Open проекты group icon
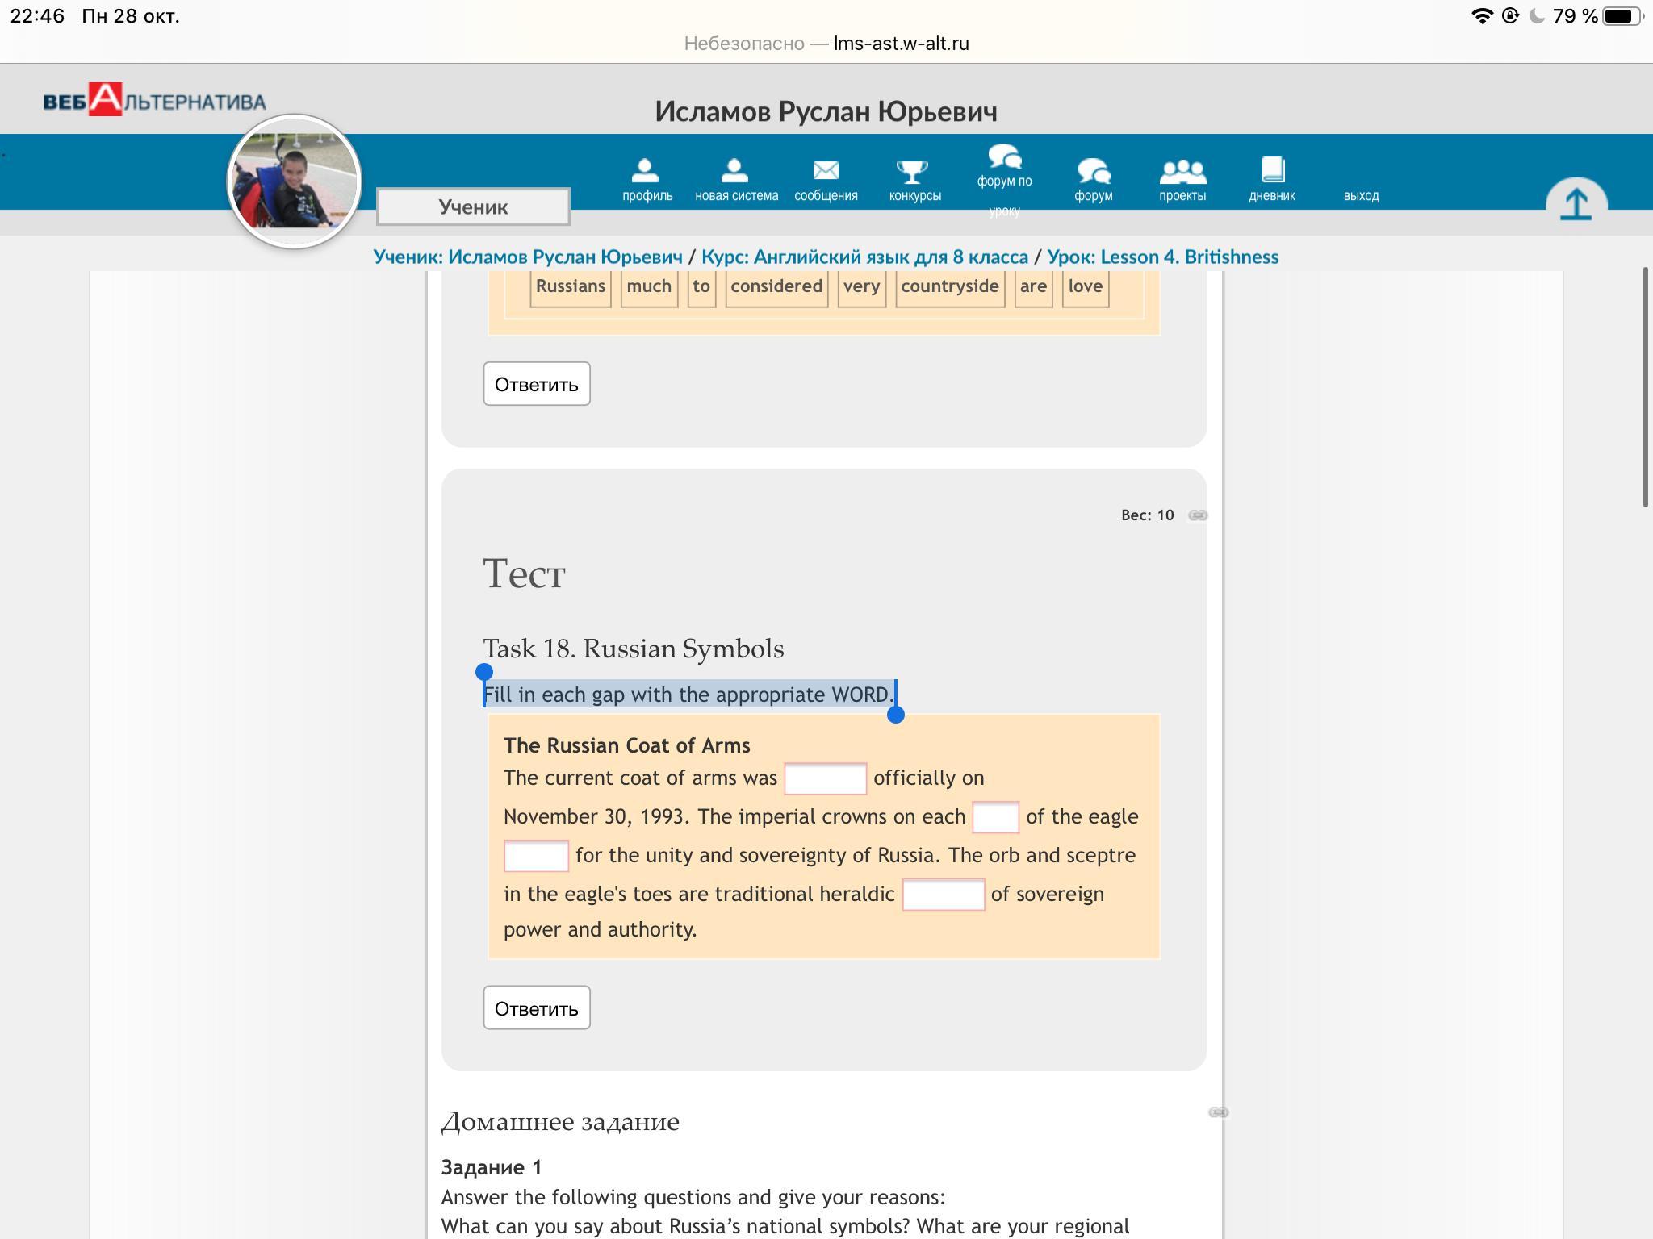Viewport: 1653px width, 1239px height. (1182, 180)
